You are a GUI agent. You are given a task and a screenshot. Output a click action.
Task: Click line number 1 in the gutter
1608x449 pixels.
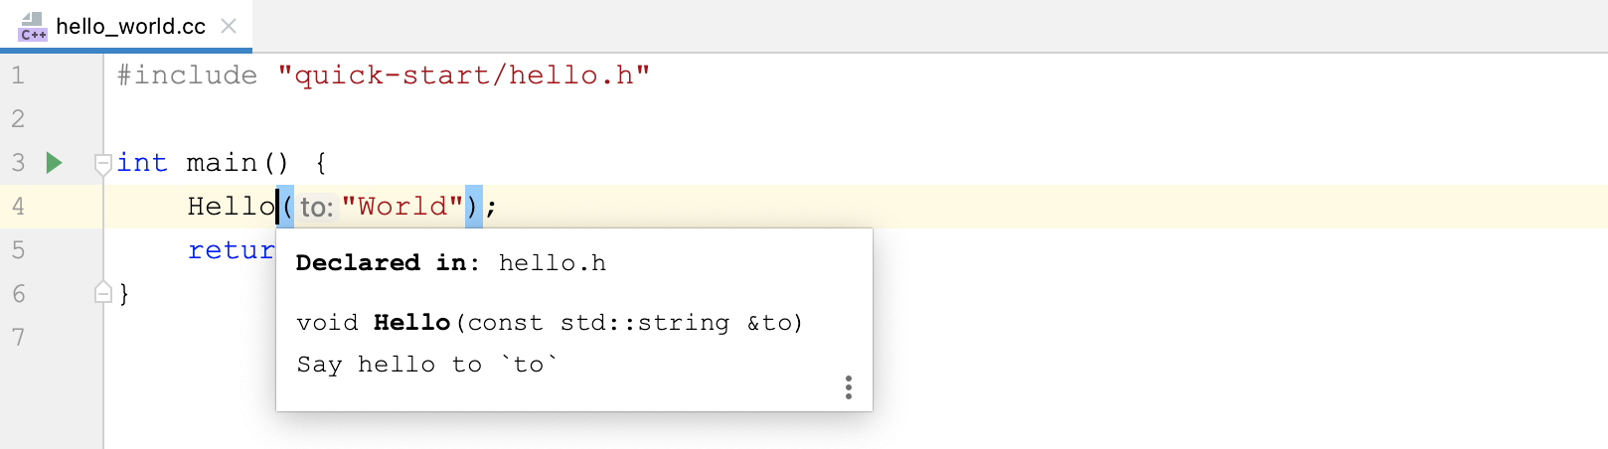click(18, 75)
